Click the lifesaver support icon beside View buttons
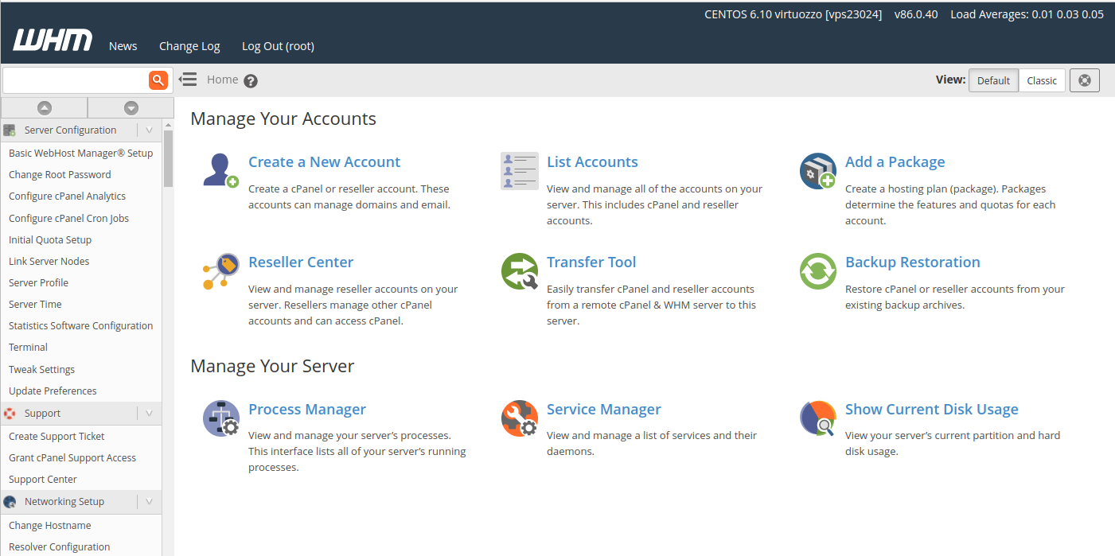 [x=1085, y=80]
